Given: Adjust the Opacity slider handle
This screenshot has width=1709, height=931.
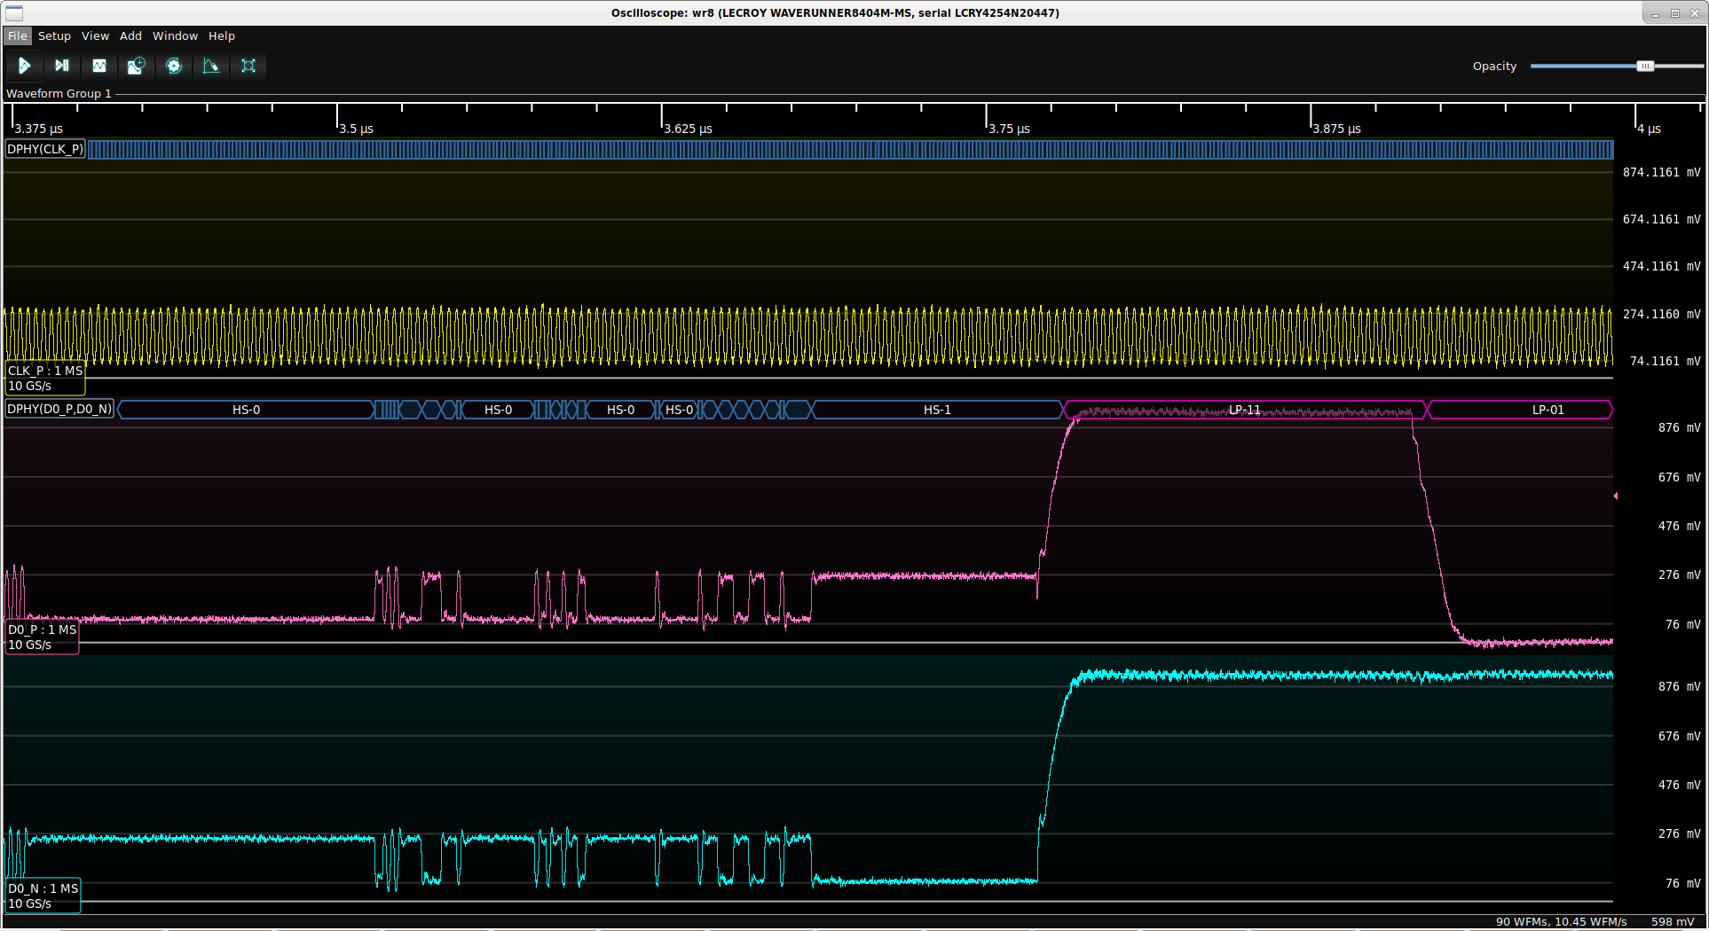Looking at the screenshot, I should tap(1645, 66).
